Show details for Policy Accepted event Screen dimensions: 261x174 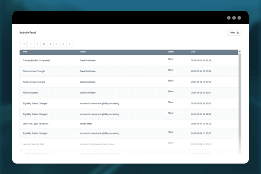(x=171, y=92)
